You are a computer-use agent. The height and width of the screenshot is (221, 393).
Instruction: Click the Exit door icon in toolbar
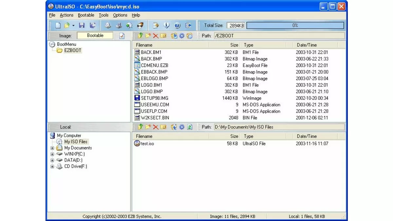[x=188, y=26]
